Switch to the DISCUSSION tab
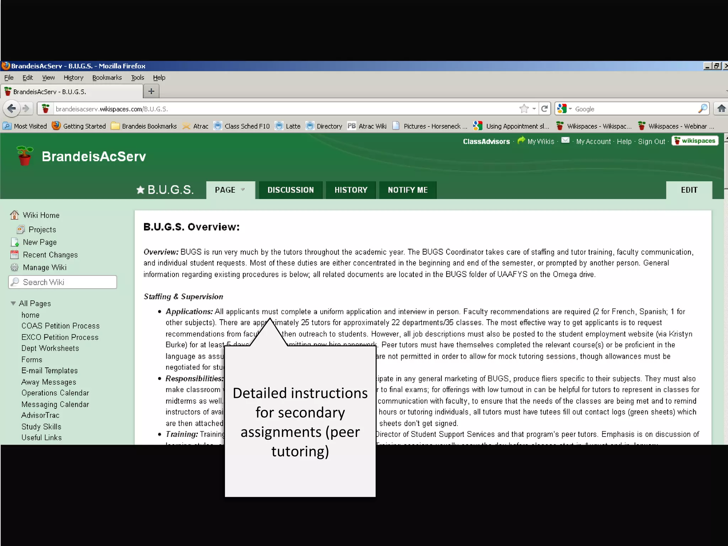 (x=290, y=190)
